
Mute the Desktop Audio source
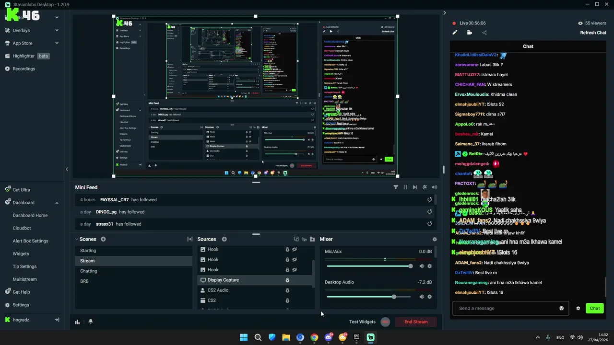(422, 297)
